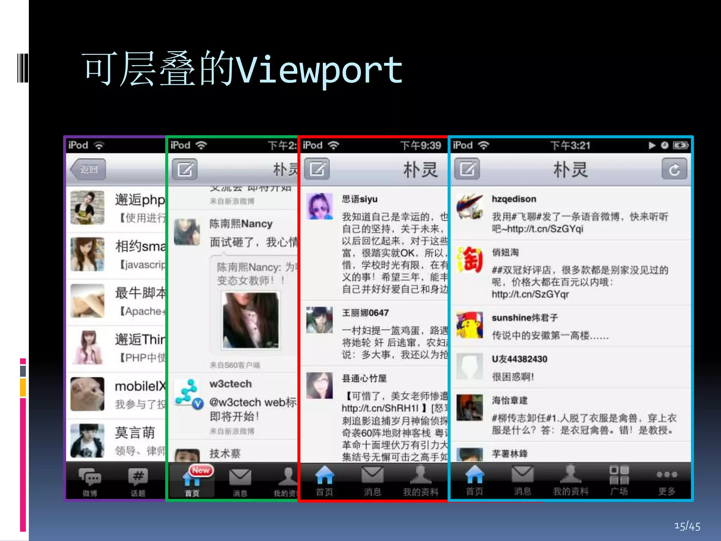The width and height of the screenshot is (721, 541).
Task: Open 相约sma row in purple panel
Action: (116, 255)
